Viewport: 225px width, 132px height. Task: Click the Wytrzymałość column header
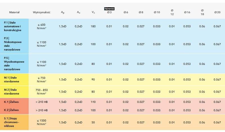(41, 13)
